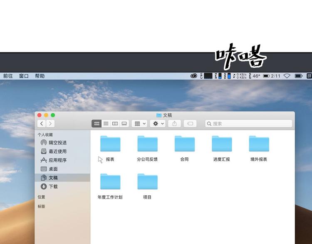Image resolution: width=312 pixels, height=244 pixels.
Task: Switch to column view mode
Action: pos(115,124)
